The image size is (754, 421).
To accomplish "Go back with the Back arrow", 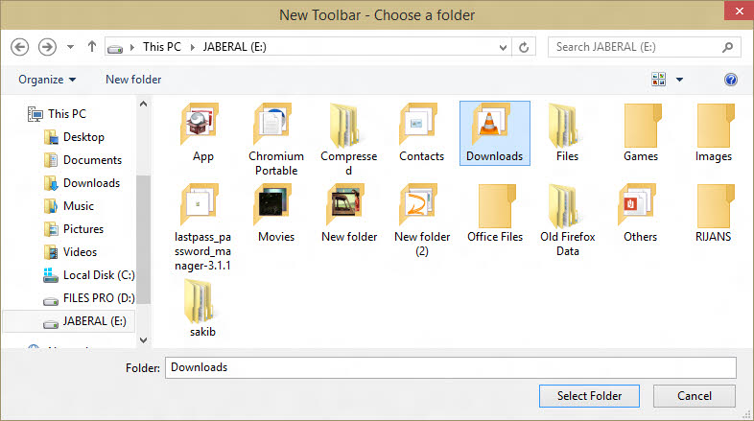I will click(20, 47).
